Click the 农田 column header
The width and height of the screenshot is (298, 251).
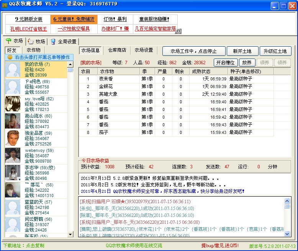point(88,72)
